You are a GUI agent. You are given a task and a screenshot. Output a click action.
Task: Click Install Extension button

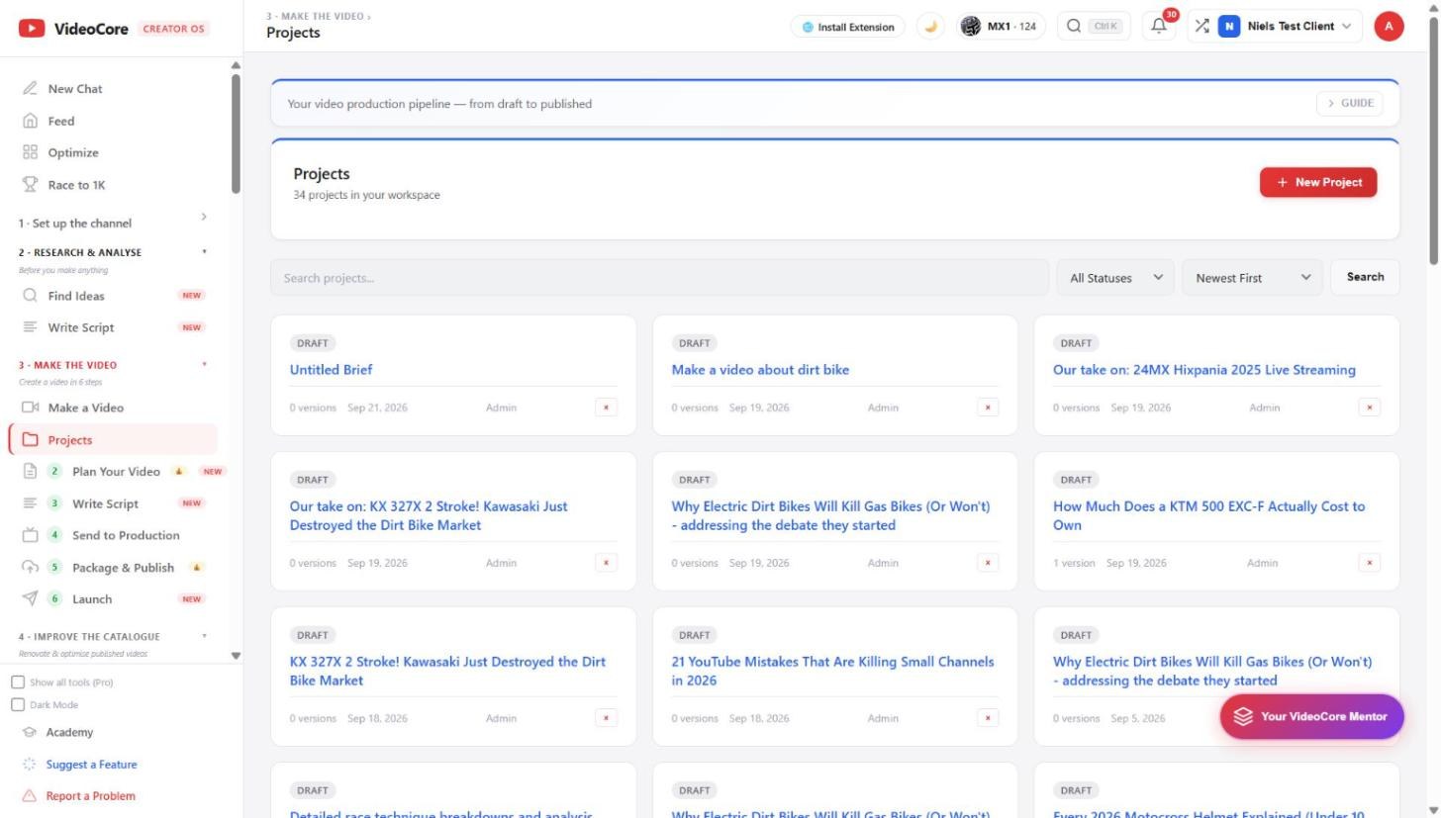pyautogui.click(x=848, y=27)
